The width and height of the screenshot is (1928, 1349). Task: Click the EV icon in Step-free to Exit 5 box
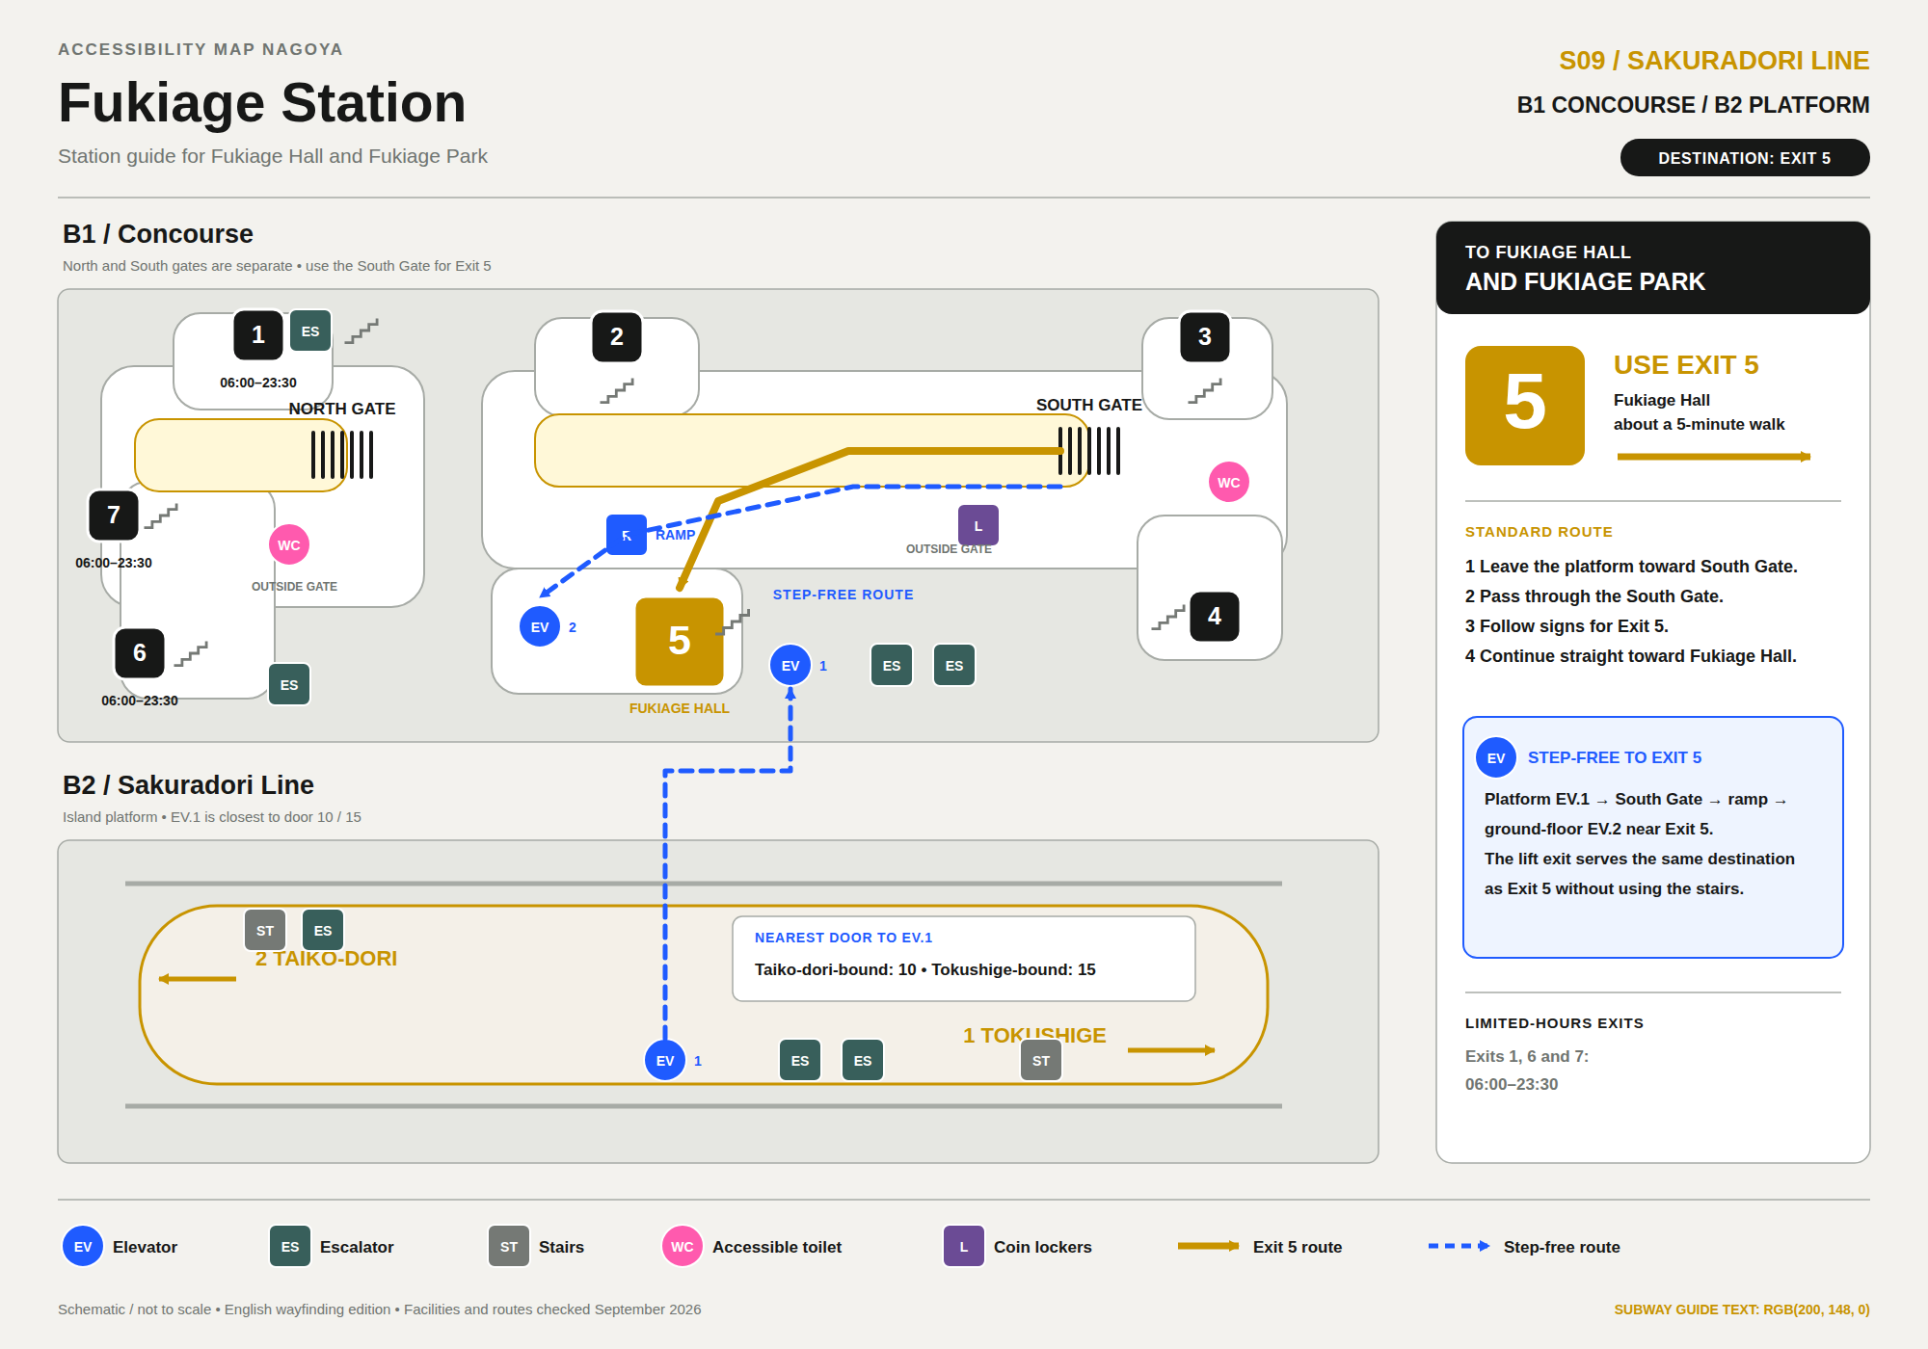(x=1496, y=757)
